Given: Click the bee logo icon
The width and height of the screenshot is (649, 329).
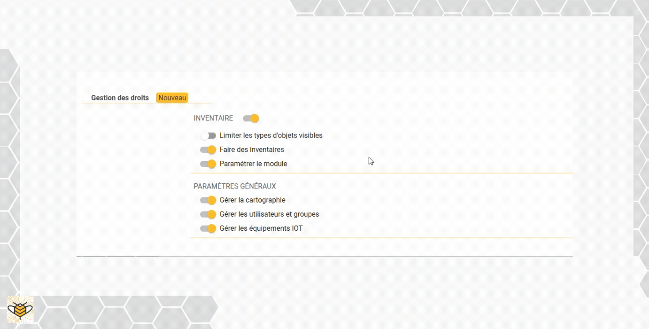Looking at the screenshot, I should pos(20,309).
